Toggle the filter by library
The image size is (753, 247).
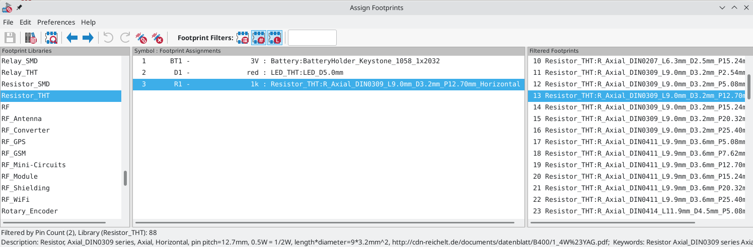(275, 38)
